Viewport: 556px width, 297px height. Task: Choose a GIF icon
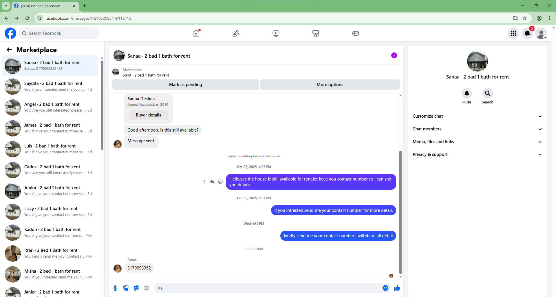pyautogui.click(x=147, y=288)
